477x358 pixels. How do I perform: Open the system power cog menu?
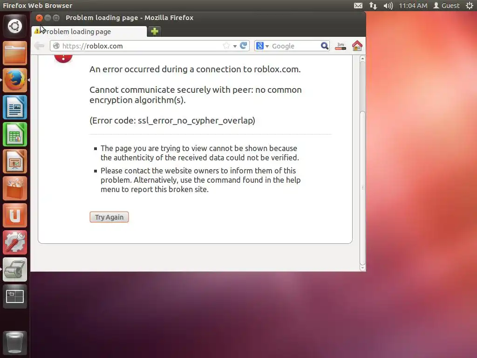tap(470, 6)
